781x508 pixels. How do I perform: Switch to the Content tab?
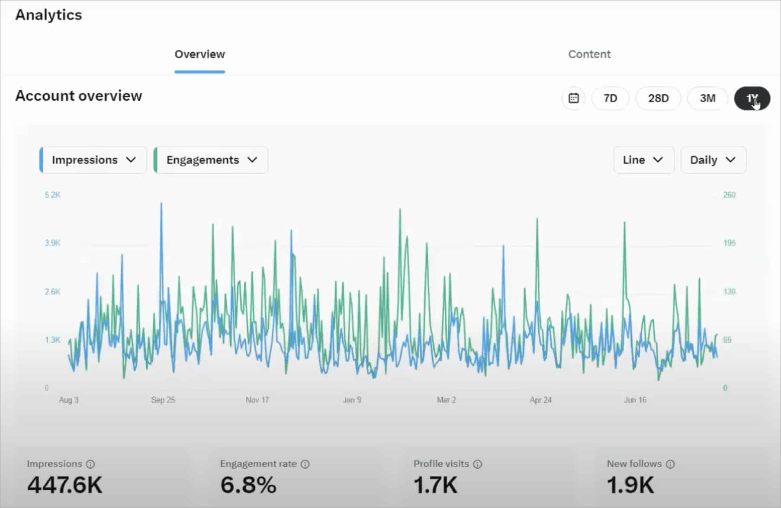coord(589,54)
